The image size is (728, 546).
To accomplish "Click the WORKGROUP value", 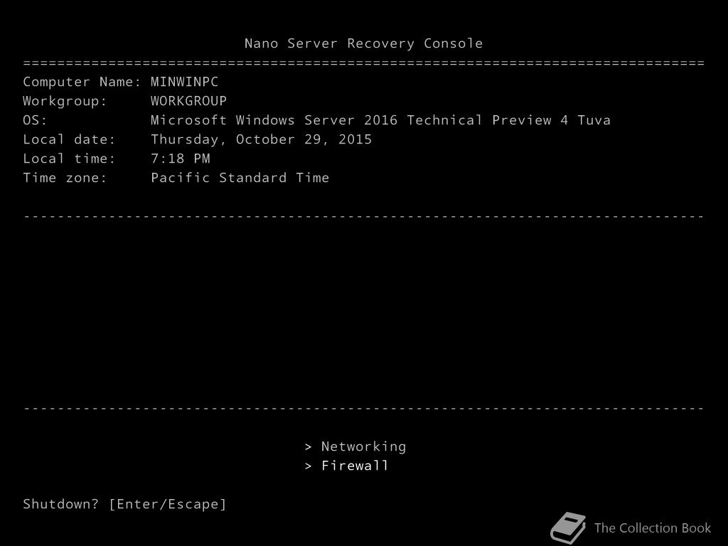I will tap(188, 101).
